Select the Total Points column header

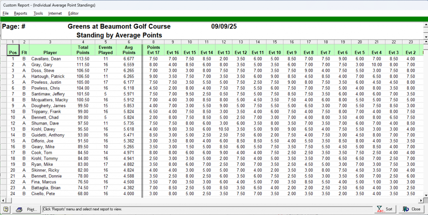coord(83,50)
